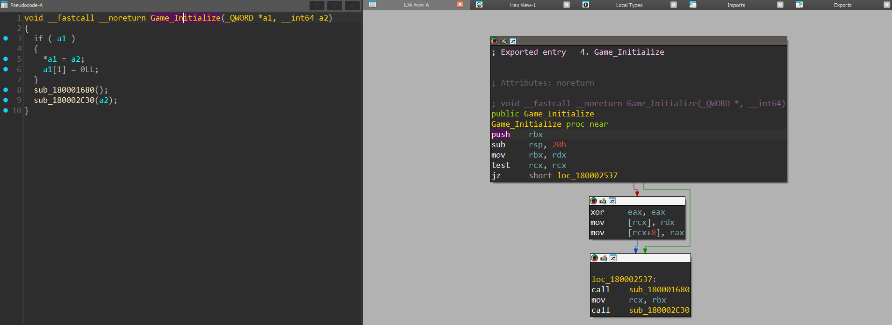Toggle breakpoint dot on pseudocode line 5
Screen dimensions: 892x325
(6, 59)
